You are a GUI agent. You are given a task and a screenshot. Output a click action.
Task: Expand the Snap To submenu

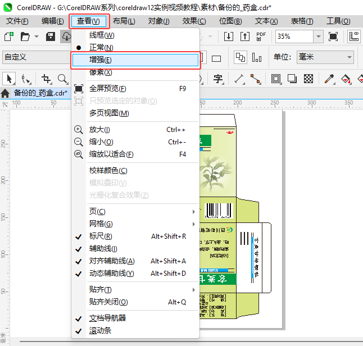(x=135, y=289)
